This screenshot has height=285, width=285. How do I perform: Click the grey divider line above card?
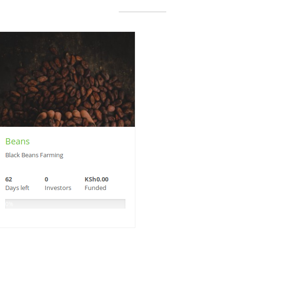(x=142, y=12)
